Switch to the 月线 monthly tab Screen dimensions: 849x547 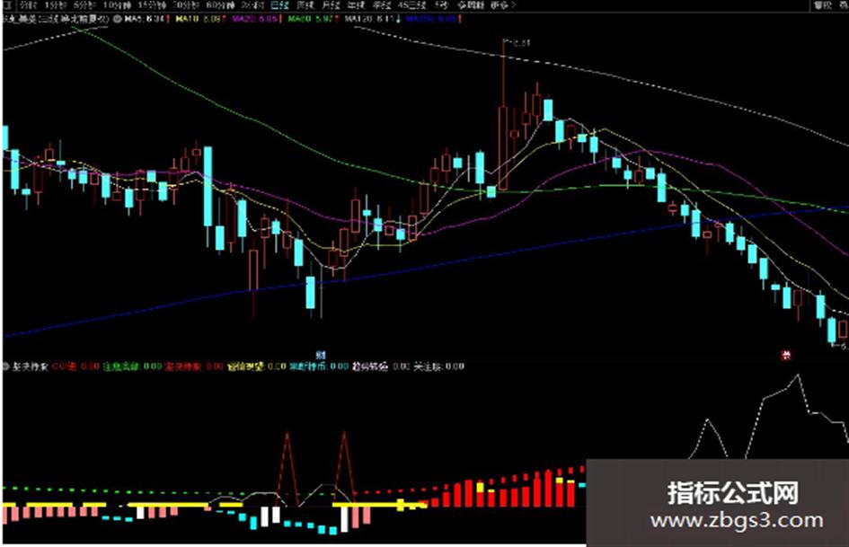[331, 5]
